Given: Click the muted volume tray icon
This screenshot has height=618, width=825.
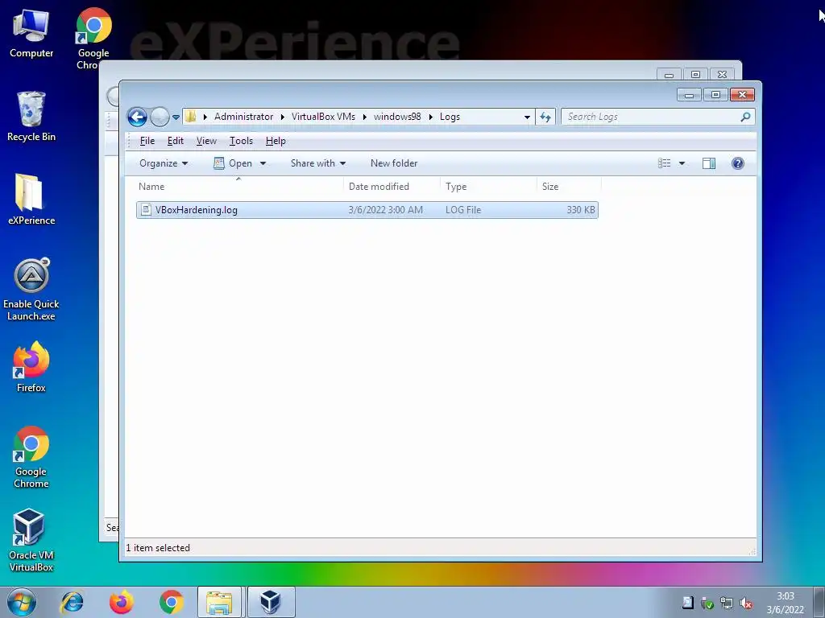Looking at the screenshot, I should [745, 604].
